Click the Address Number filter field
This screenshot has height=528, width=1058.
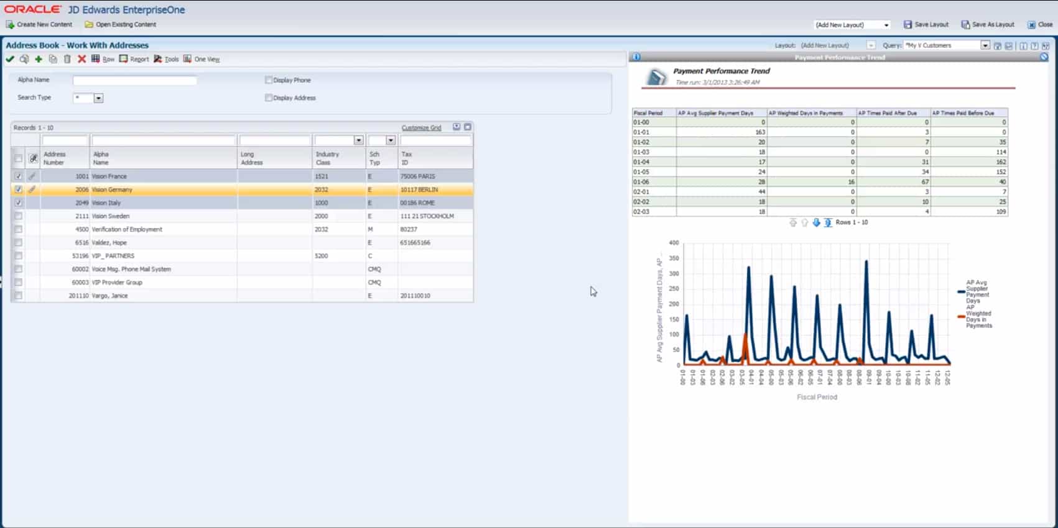pos(65,140)
